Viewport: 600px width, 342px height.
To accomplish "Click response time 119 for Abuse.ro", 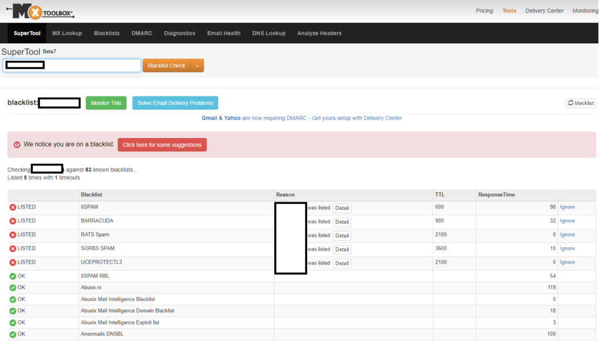I will (x=551, y=288).
